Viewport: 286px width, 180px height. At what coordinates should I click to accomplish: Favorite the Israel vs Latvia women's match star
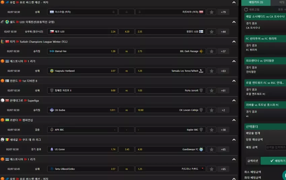(x=211, y=12)
